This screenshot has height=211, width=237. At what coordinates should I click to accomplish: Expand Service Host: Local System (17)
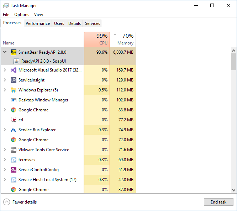click(x=5, y=180)
